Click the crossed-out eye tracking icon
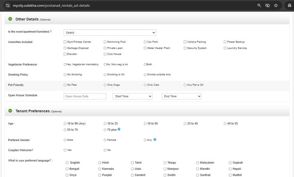 pyautogui.click(x=268, y=6)
